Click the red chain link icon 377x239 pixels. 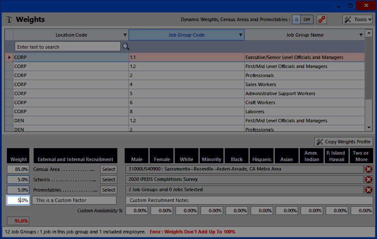click(x=321, y=19)
